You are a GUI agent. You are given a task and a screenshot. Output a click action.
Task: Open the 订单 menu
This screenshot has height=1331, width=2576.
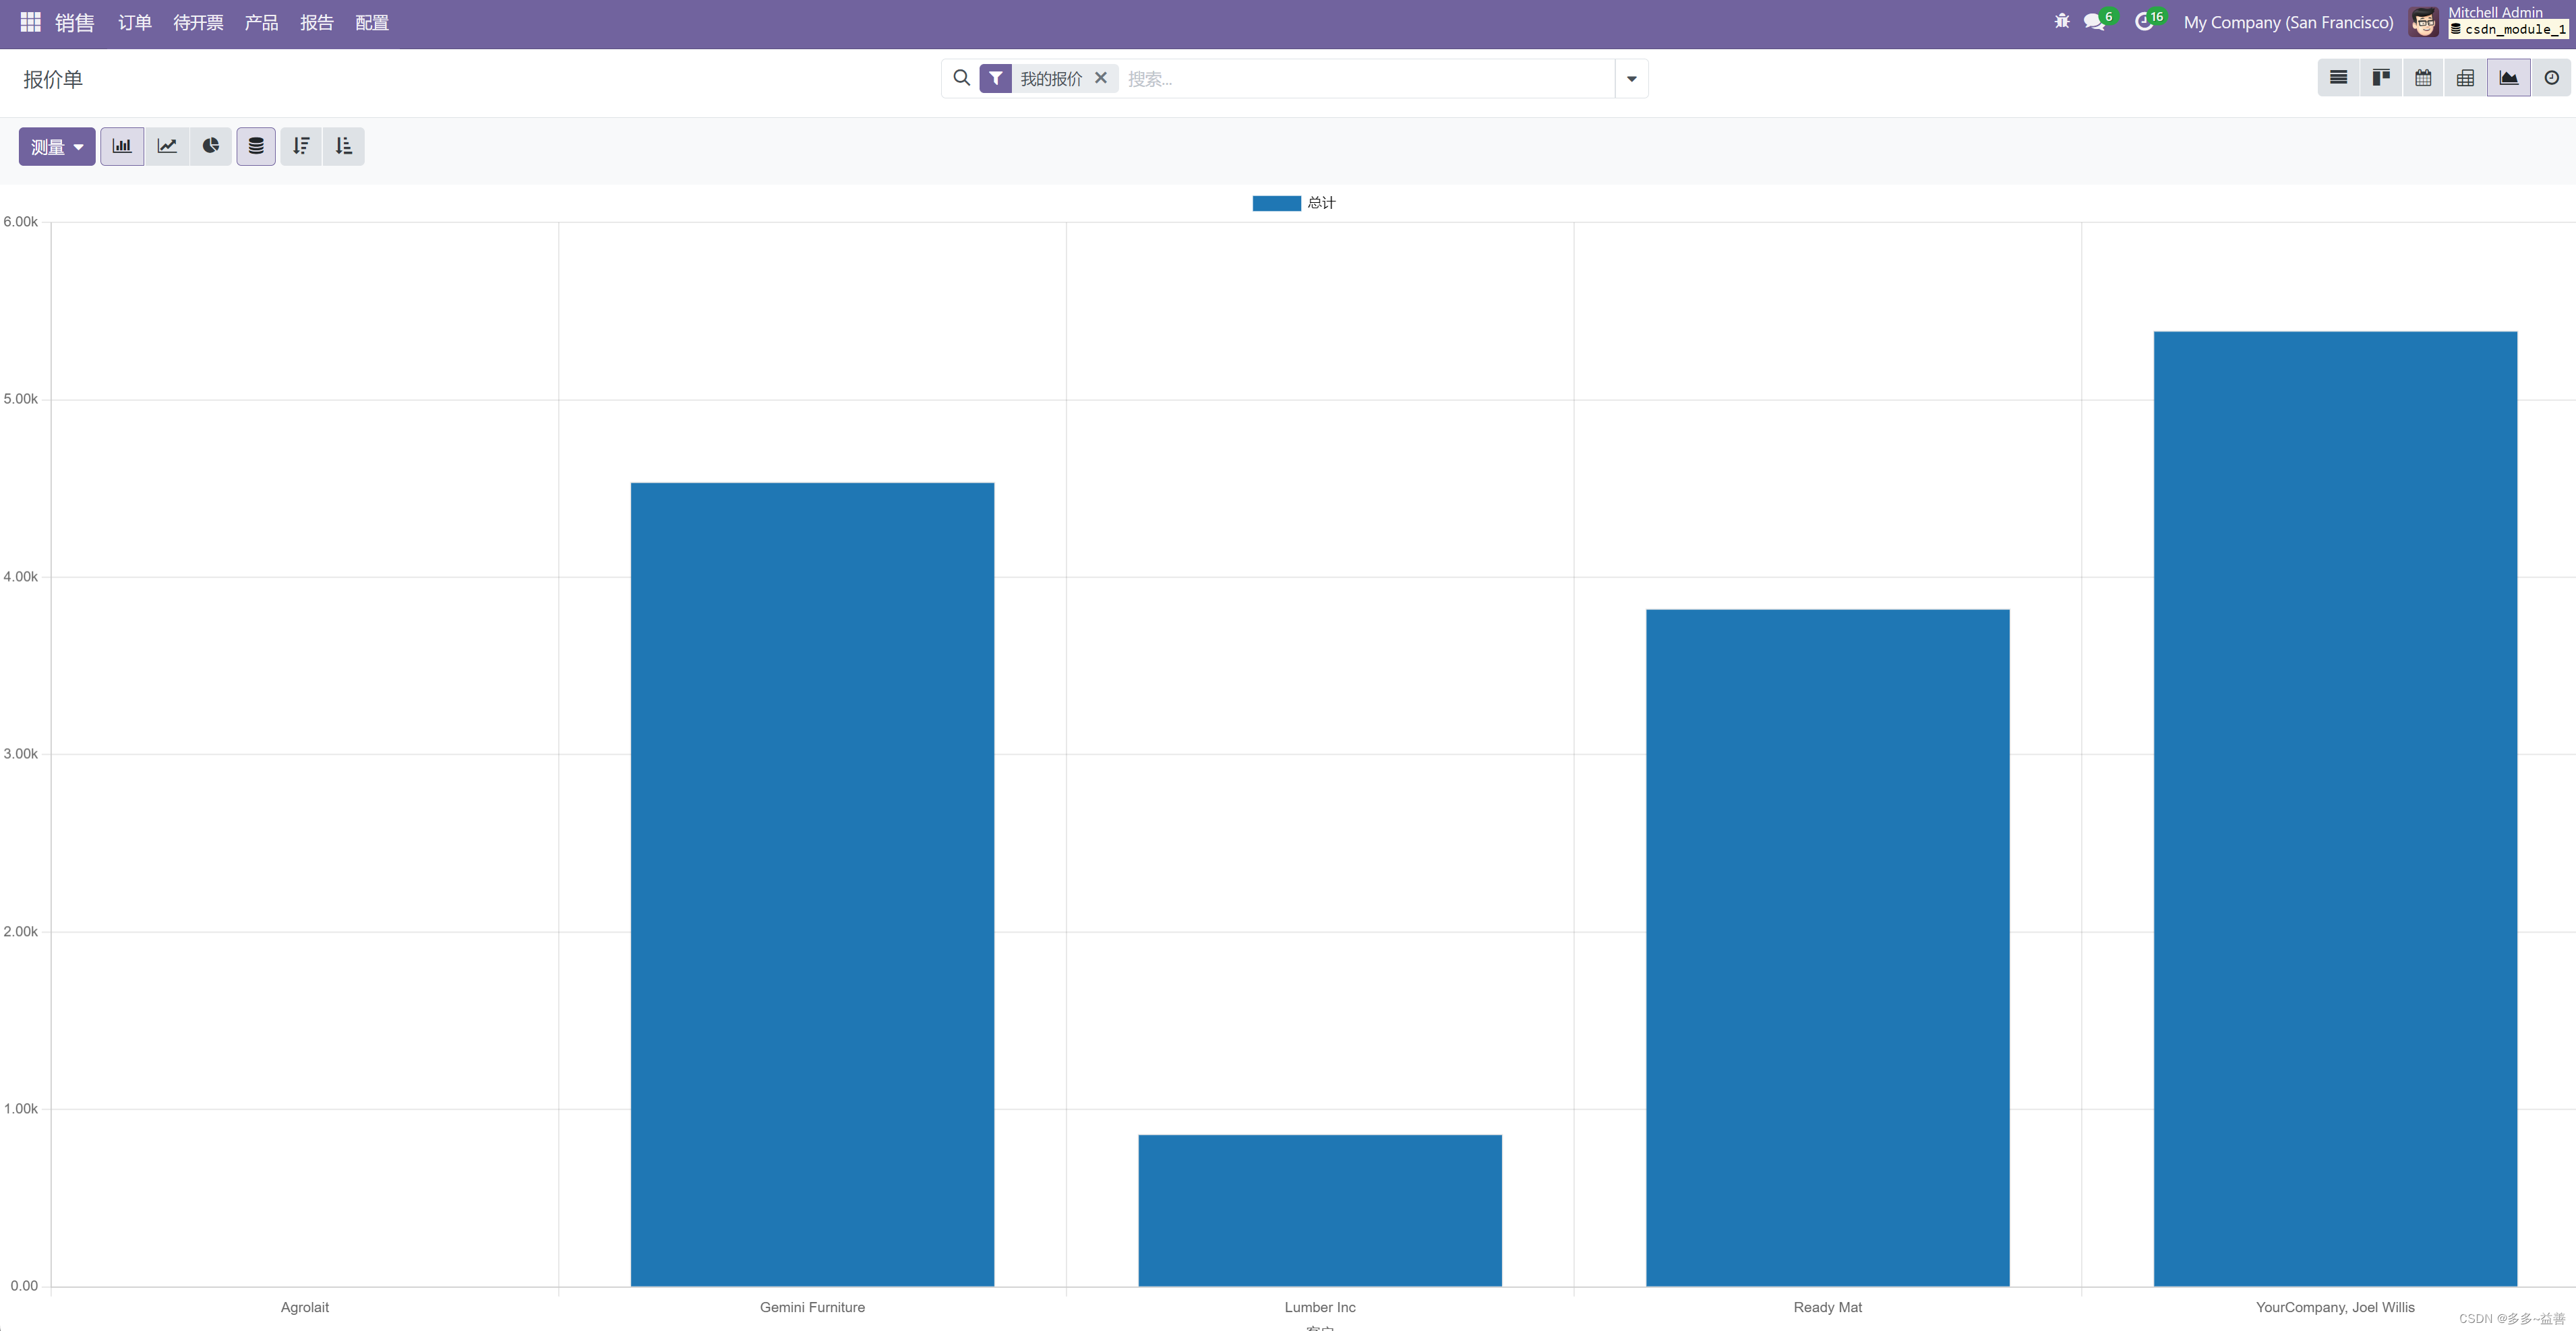pyautogui.click(x=134, y=22)
